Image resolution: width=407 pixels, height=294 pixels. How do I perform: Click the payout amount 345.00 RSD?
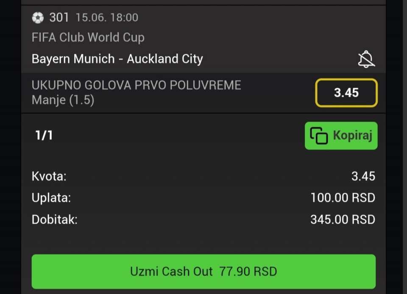point(343,219)
